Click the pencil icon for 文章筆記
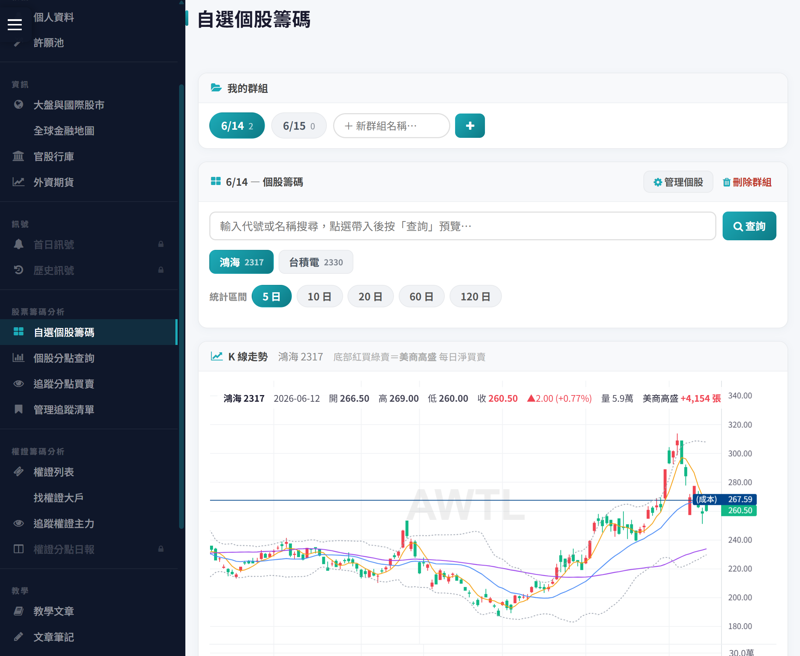 pyautogui.click(x=18, y=637)
